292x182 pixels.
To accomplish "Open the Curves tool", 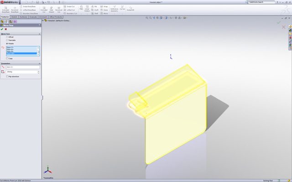I will (122, 8).
